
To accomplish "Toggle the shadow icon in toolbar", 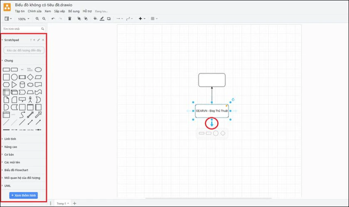I will [109, 19].
